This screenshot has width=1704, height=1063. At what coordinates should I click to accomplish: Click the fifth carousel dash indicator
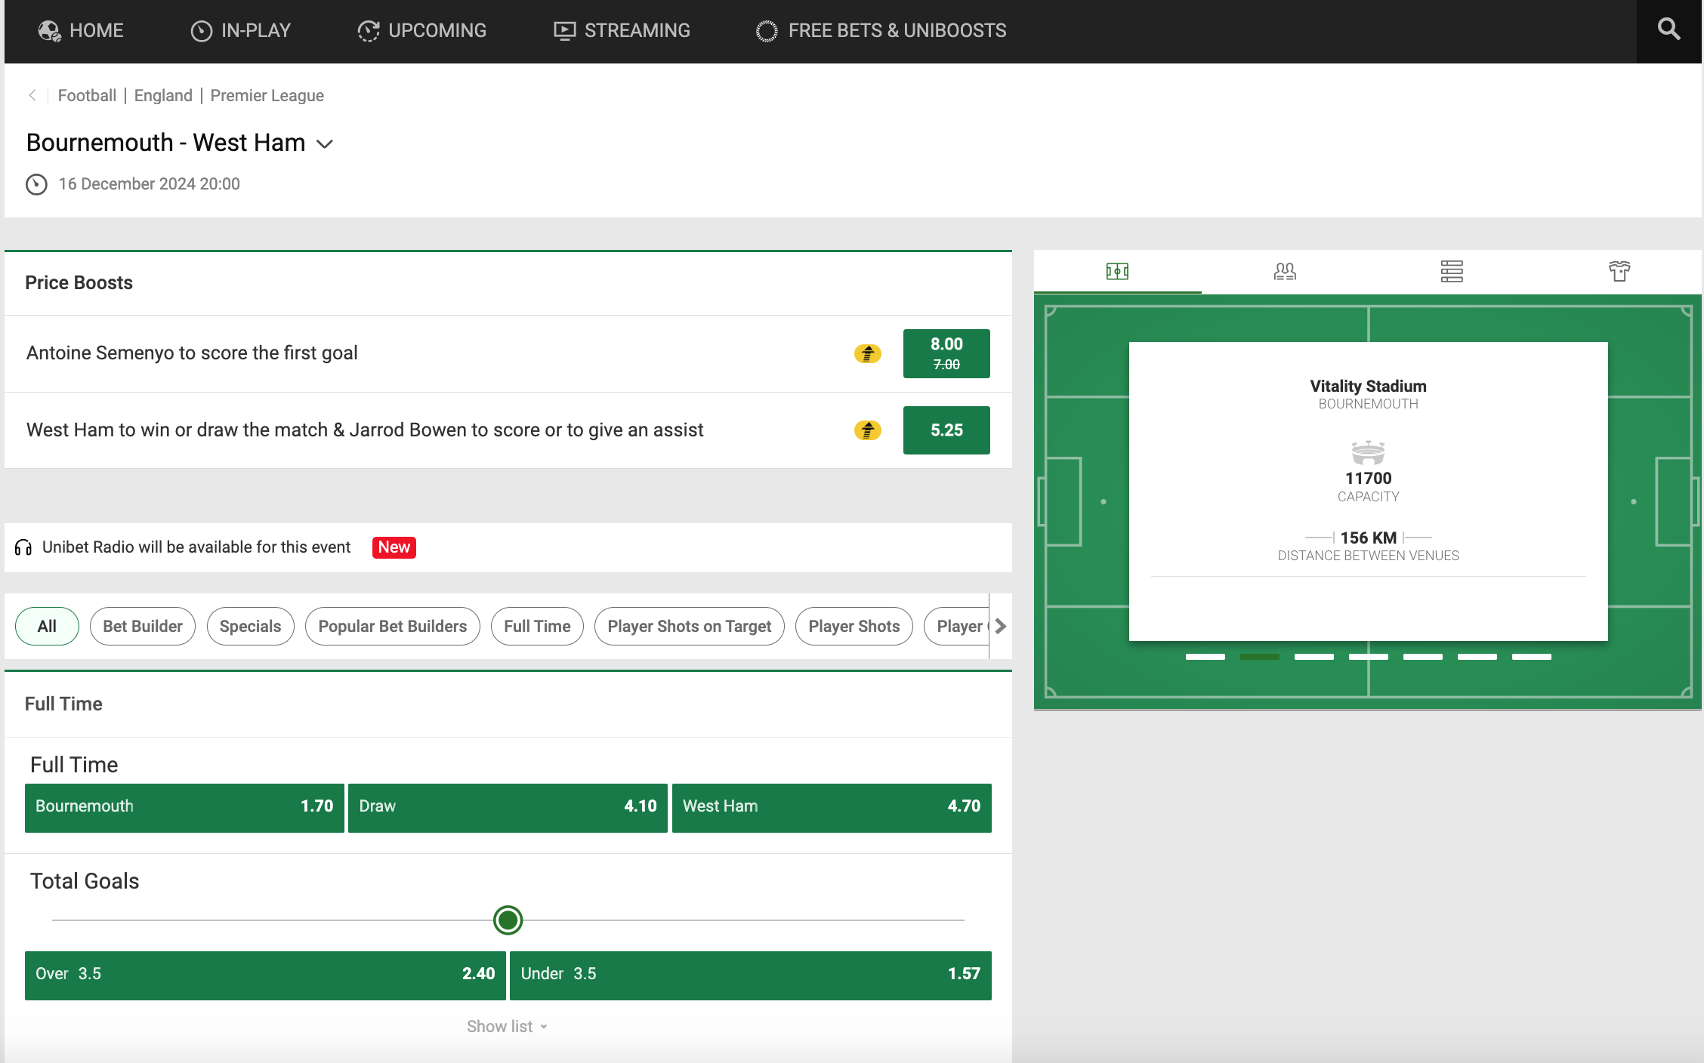1422,657
